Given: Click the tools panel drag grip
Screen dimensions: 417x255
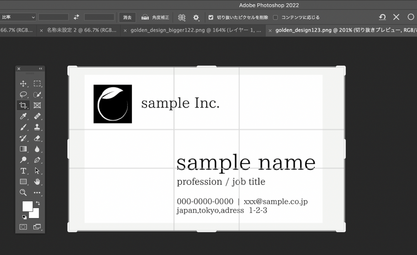Looking at the screenshot, I should [x=30, y=73].
